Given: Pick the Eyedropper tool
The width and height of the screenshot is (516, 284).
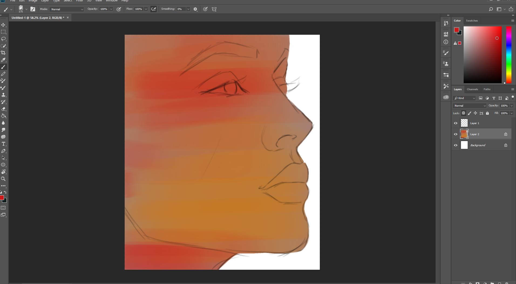Looking at the screenshot, I should [x=3, y=60].
